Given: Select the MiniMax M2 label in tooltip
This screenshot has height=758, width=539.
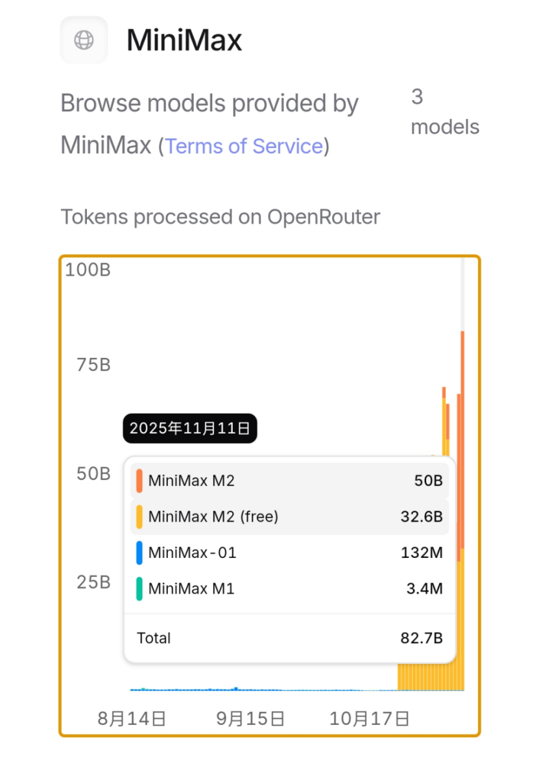Looking at the screenshot, I should pos(191,481).
